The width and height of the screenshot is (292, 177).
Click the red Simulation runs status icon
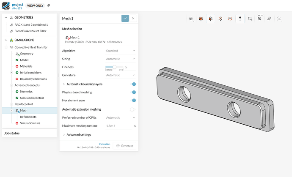pos(17,123)
